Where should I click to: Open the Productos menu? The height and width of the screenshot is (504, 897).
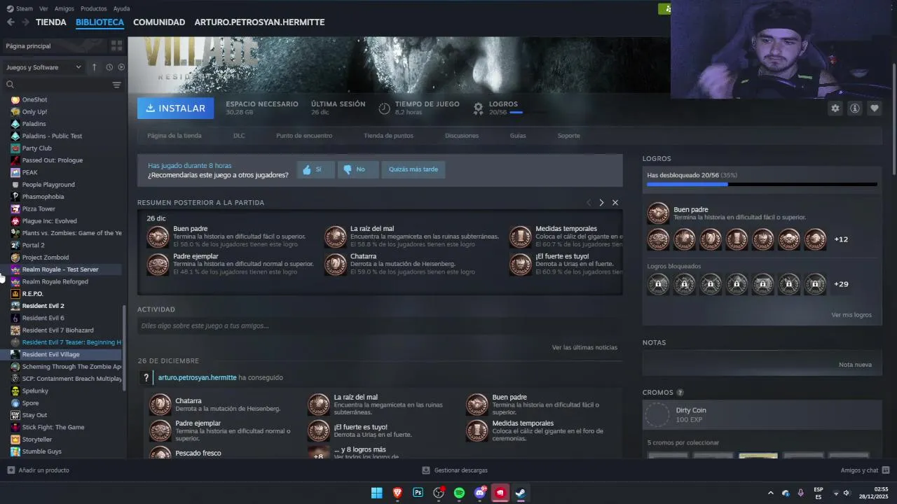coord(94,8)
